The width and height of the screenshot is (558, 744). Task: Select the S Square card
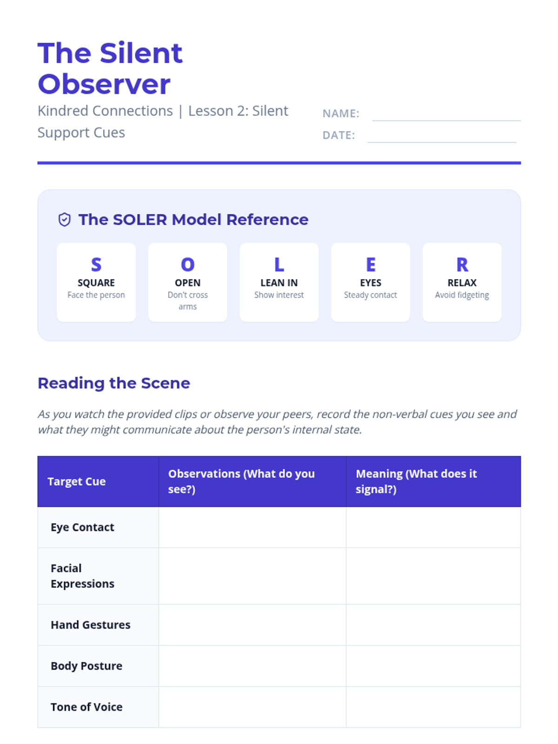tap(96, 282)
